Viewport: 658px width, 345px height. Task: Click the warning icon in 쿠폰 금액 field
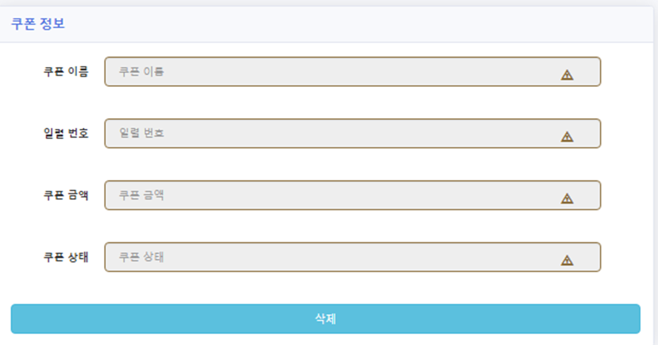click(567, 198)
